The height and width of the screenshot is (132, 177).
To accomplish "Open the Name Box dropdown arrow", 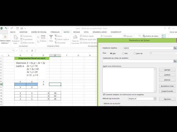I will 13,51.
